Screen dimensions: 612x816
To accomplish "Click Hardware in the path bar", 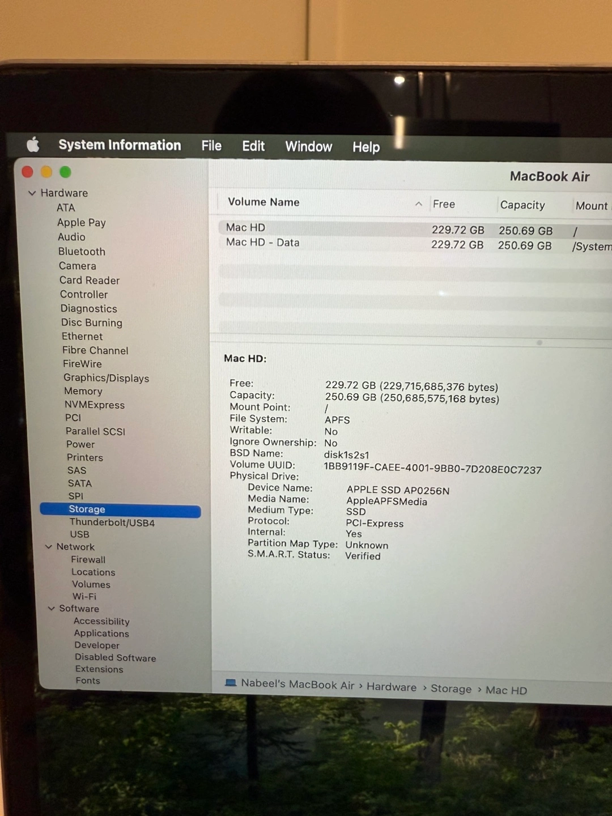I will pyautogui.click(x=392, y=687).
